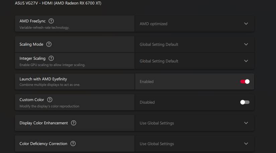Click the Display Color Enhancement help icon
The height and width of the screenshot is (153, 276).
(x=74, y=123)
